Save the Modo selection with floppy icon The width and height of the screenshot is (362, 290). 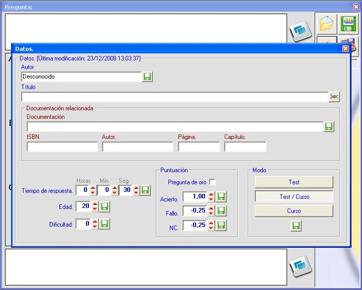[x=296, y=226]
